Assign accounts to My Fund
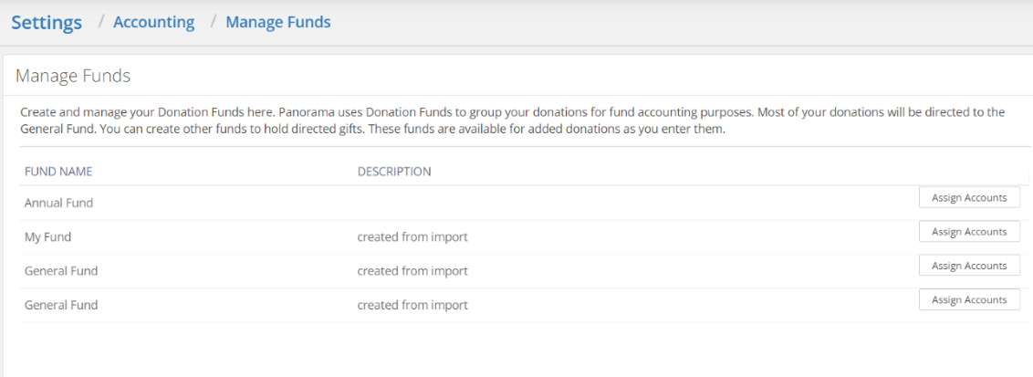Viewport: 1033px width, 377px height. (969, 231)
